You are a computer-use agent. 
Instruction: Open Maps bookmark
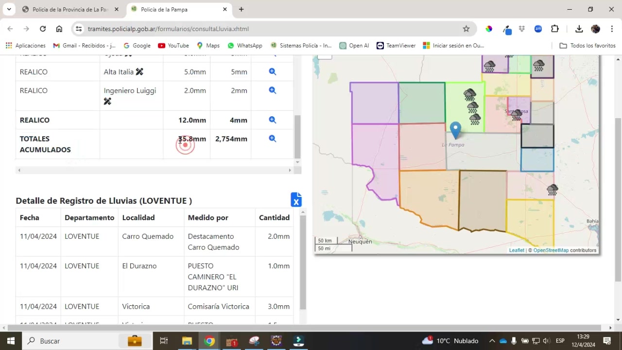208,45
